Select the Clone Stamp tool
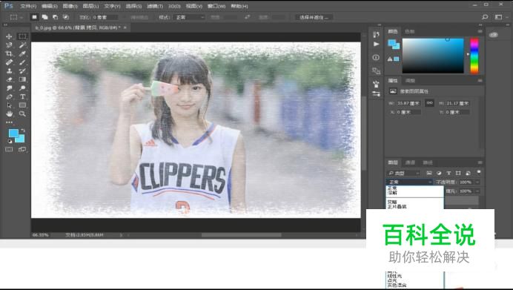The height and width of the screenshot is (290, 513). pyautogui.click(x=9, y=70)
